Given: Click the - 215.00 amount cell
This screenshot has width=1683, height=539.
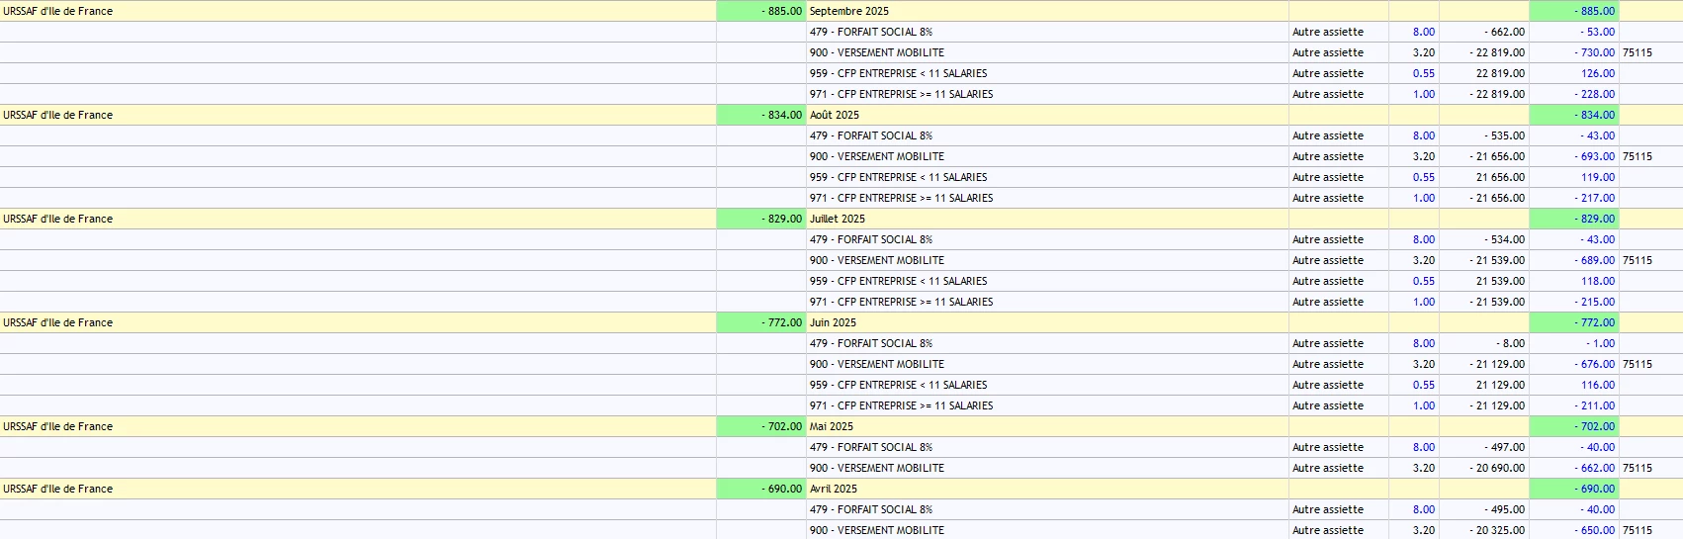Looking at the screenshot, I should click(x=1574, y=302).
